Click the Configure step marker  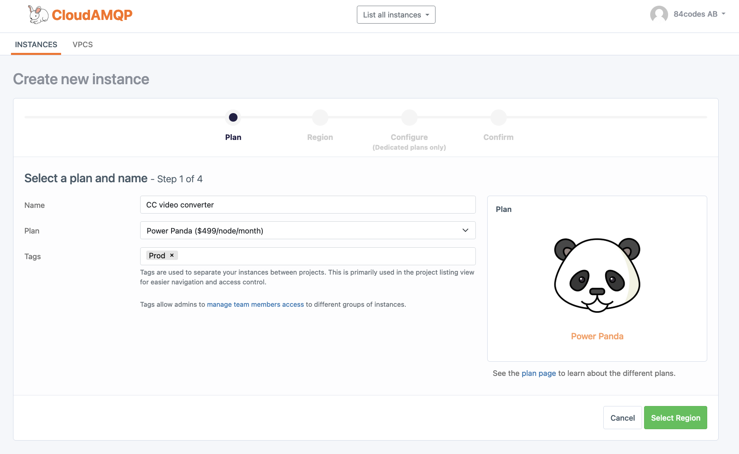[409, 118]
